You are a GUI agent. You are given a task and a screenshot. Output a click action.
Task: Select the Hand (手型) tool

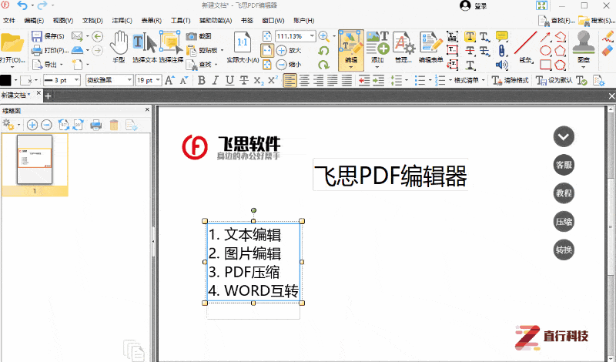[x=119, y=47]
